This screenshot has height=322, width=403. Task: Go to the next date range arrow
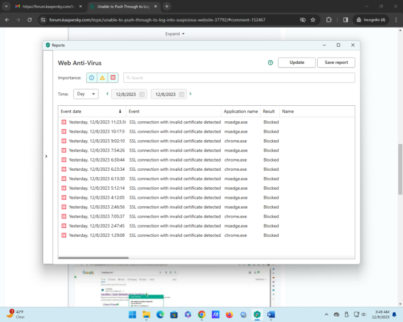[191, 94]
